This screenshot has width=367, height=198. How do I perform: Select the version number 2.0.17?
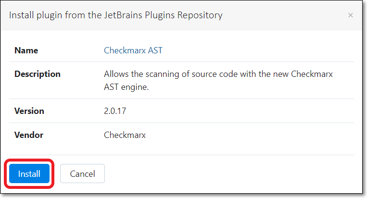pos(115,111)
